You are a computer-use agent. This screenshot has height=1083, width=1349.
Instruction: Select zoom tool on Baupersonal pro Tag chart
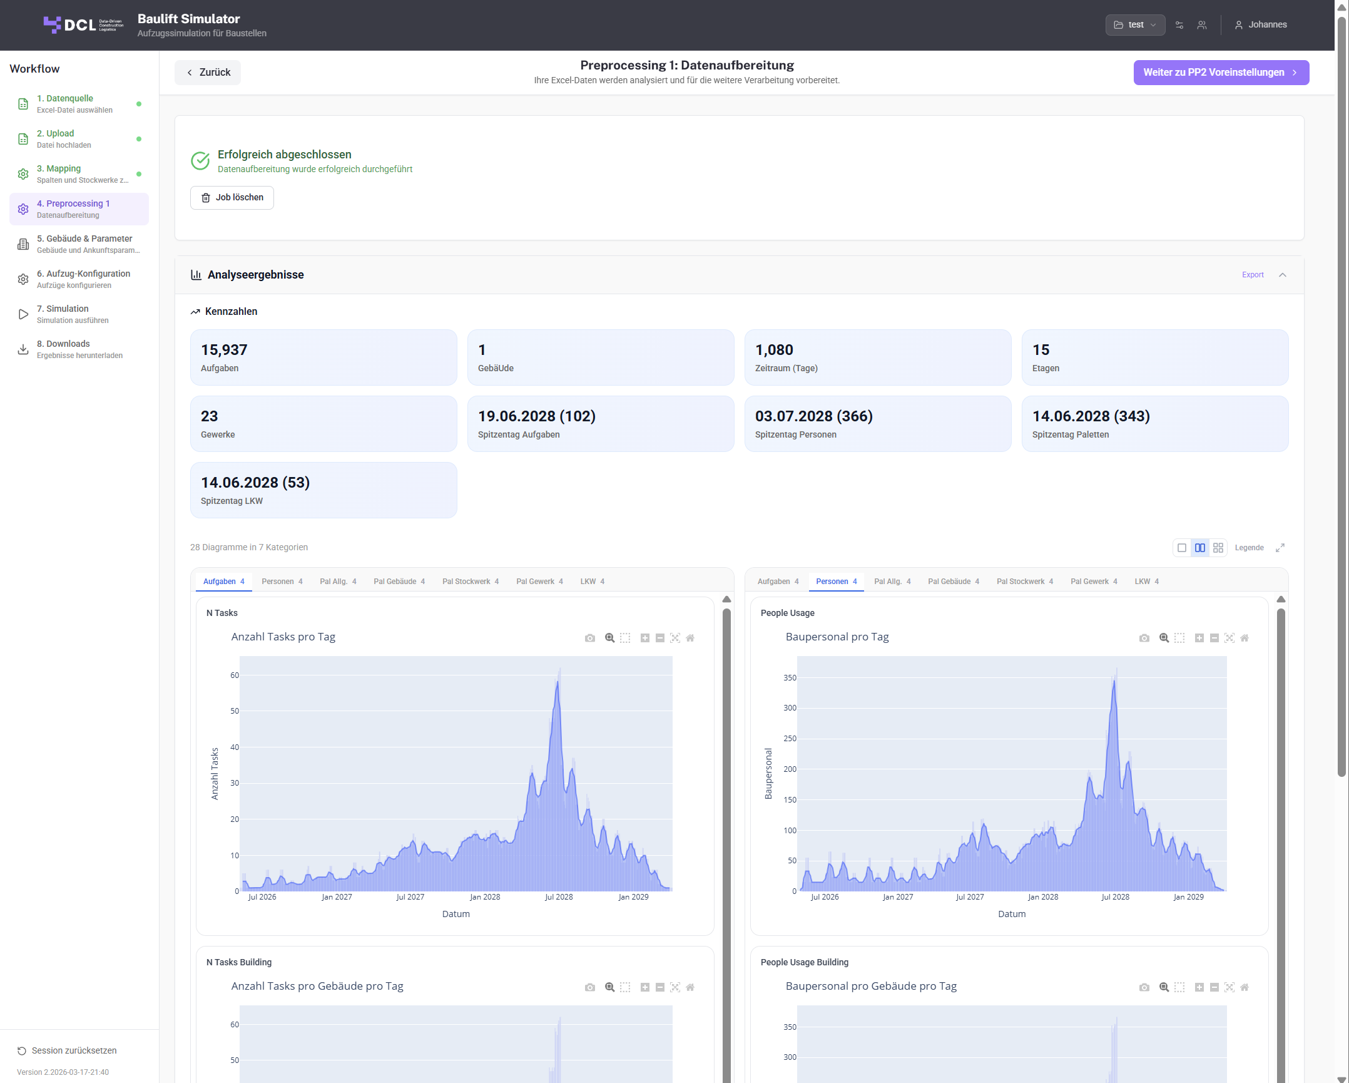tap(1164, 638)
